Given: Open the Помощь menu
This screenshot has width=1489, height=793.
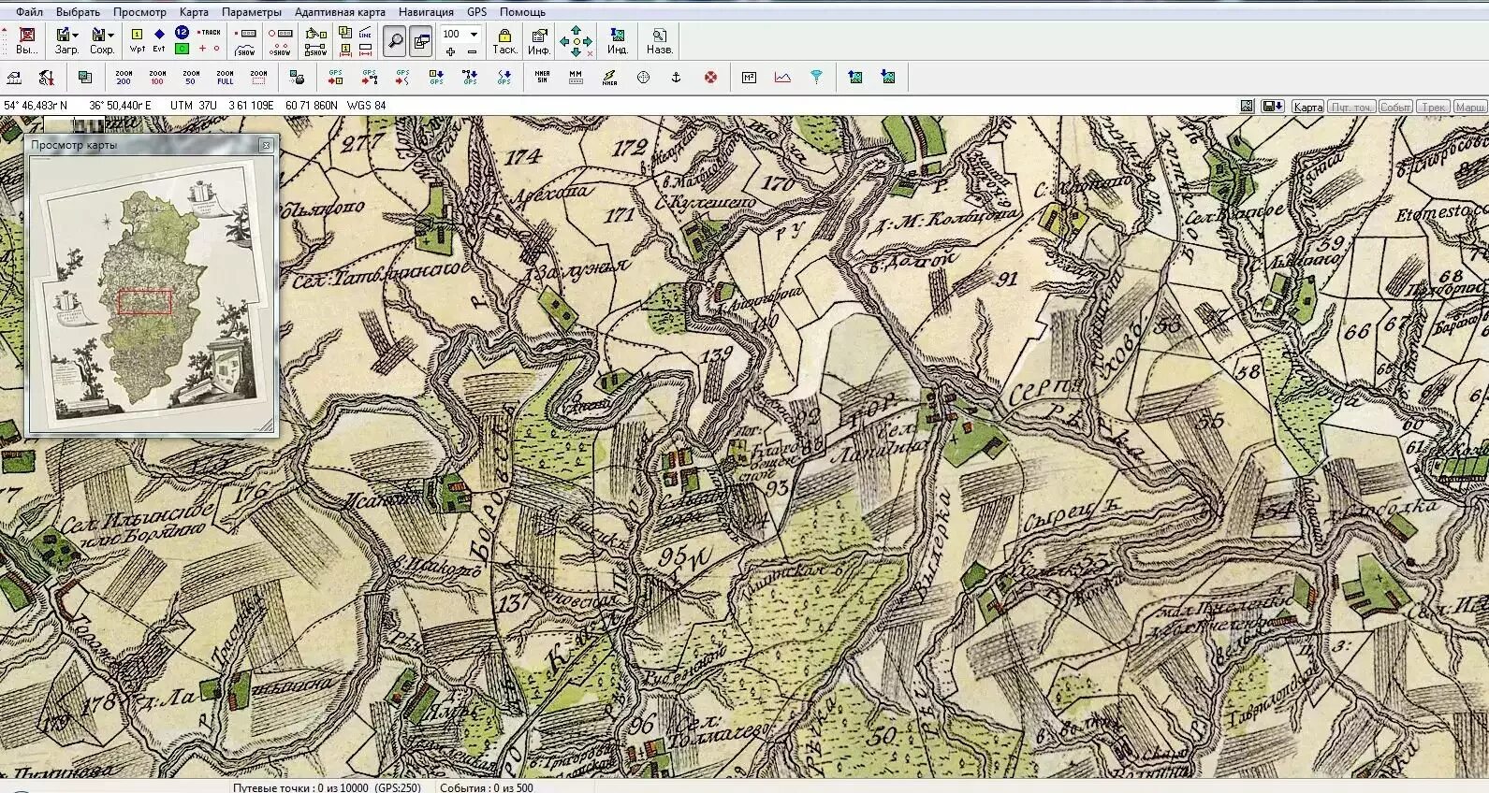Looking at the screenshot, I should [522, 12].
